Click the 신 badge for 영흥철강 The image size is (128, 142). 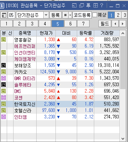tap(4, 39)
